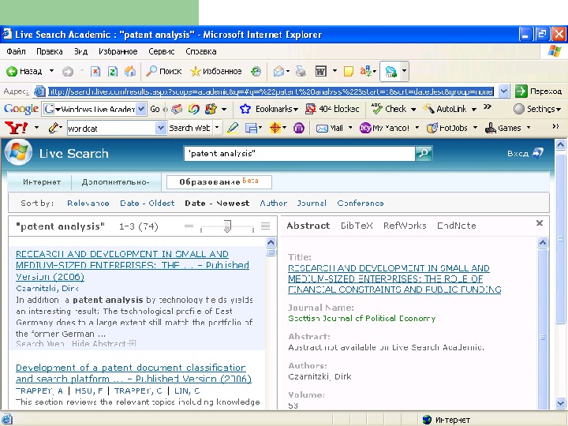Switch to the RefWorks tab

pos(405,226)
